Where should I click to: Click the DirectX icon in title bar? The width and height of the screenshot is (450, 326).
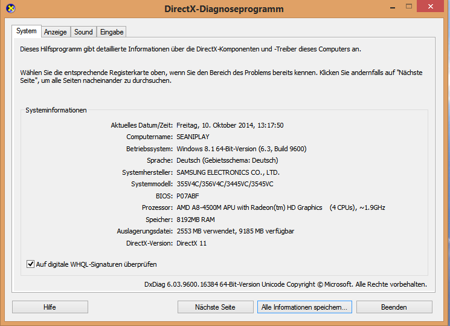pos(11,8)
